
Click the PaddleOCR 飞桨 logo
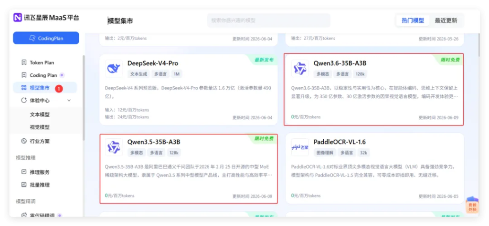[300, 147]
